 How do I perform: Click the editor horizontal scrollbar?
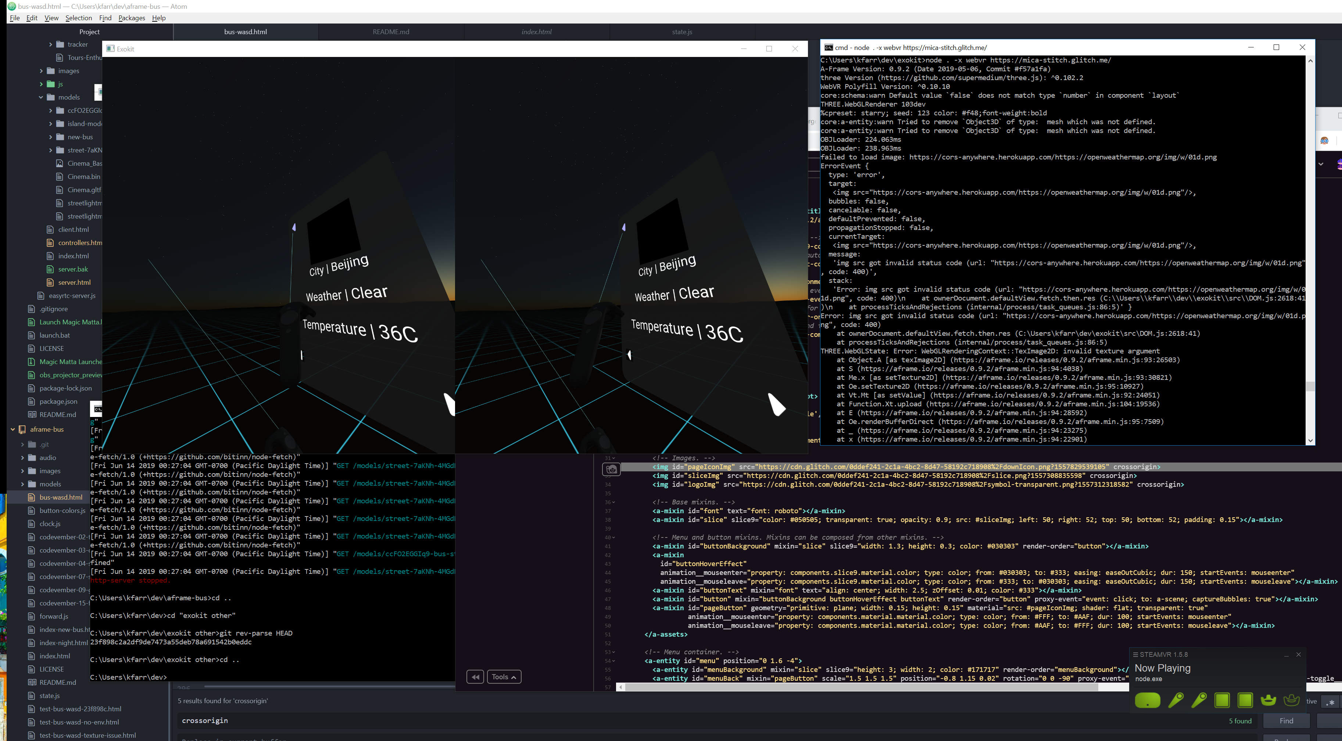click(860, 687)
